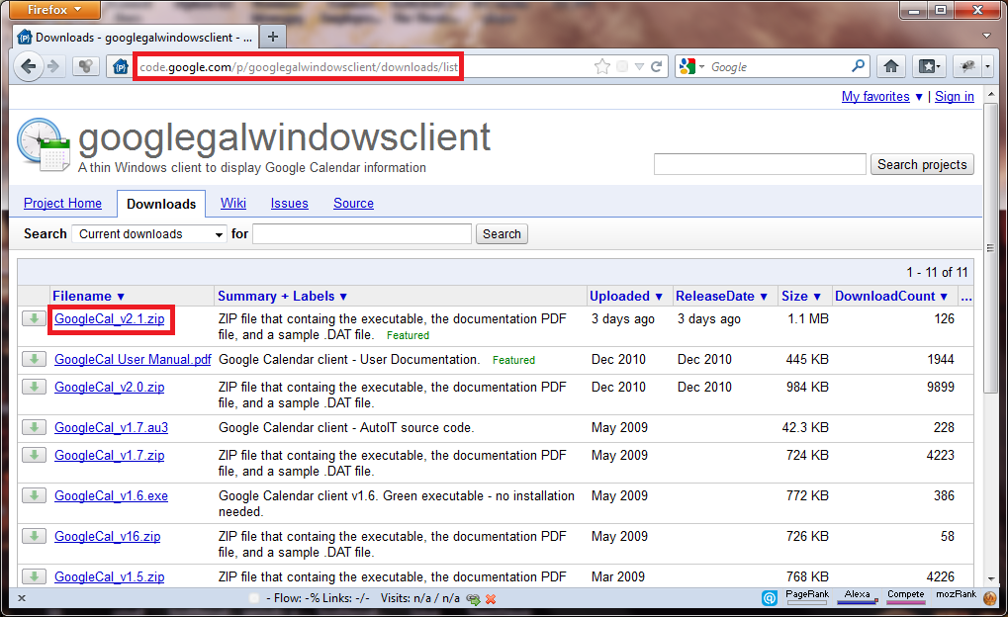Switch to the Wiki tab

(x=232, y=203)
